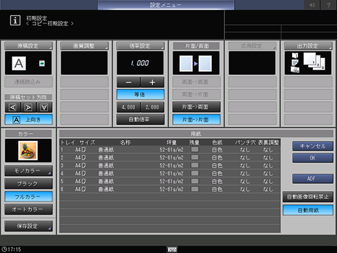Screen dimensions: 337x253
Task: Select tray 3 A4 paper row
Action: [170, 166]
